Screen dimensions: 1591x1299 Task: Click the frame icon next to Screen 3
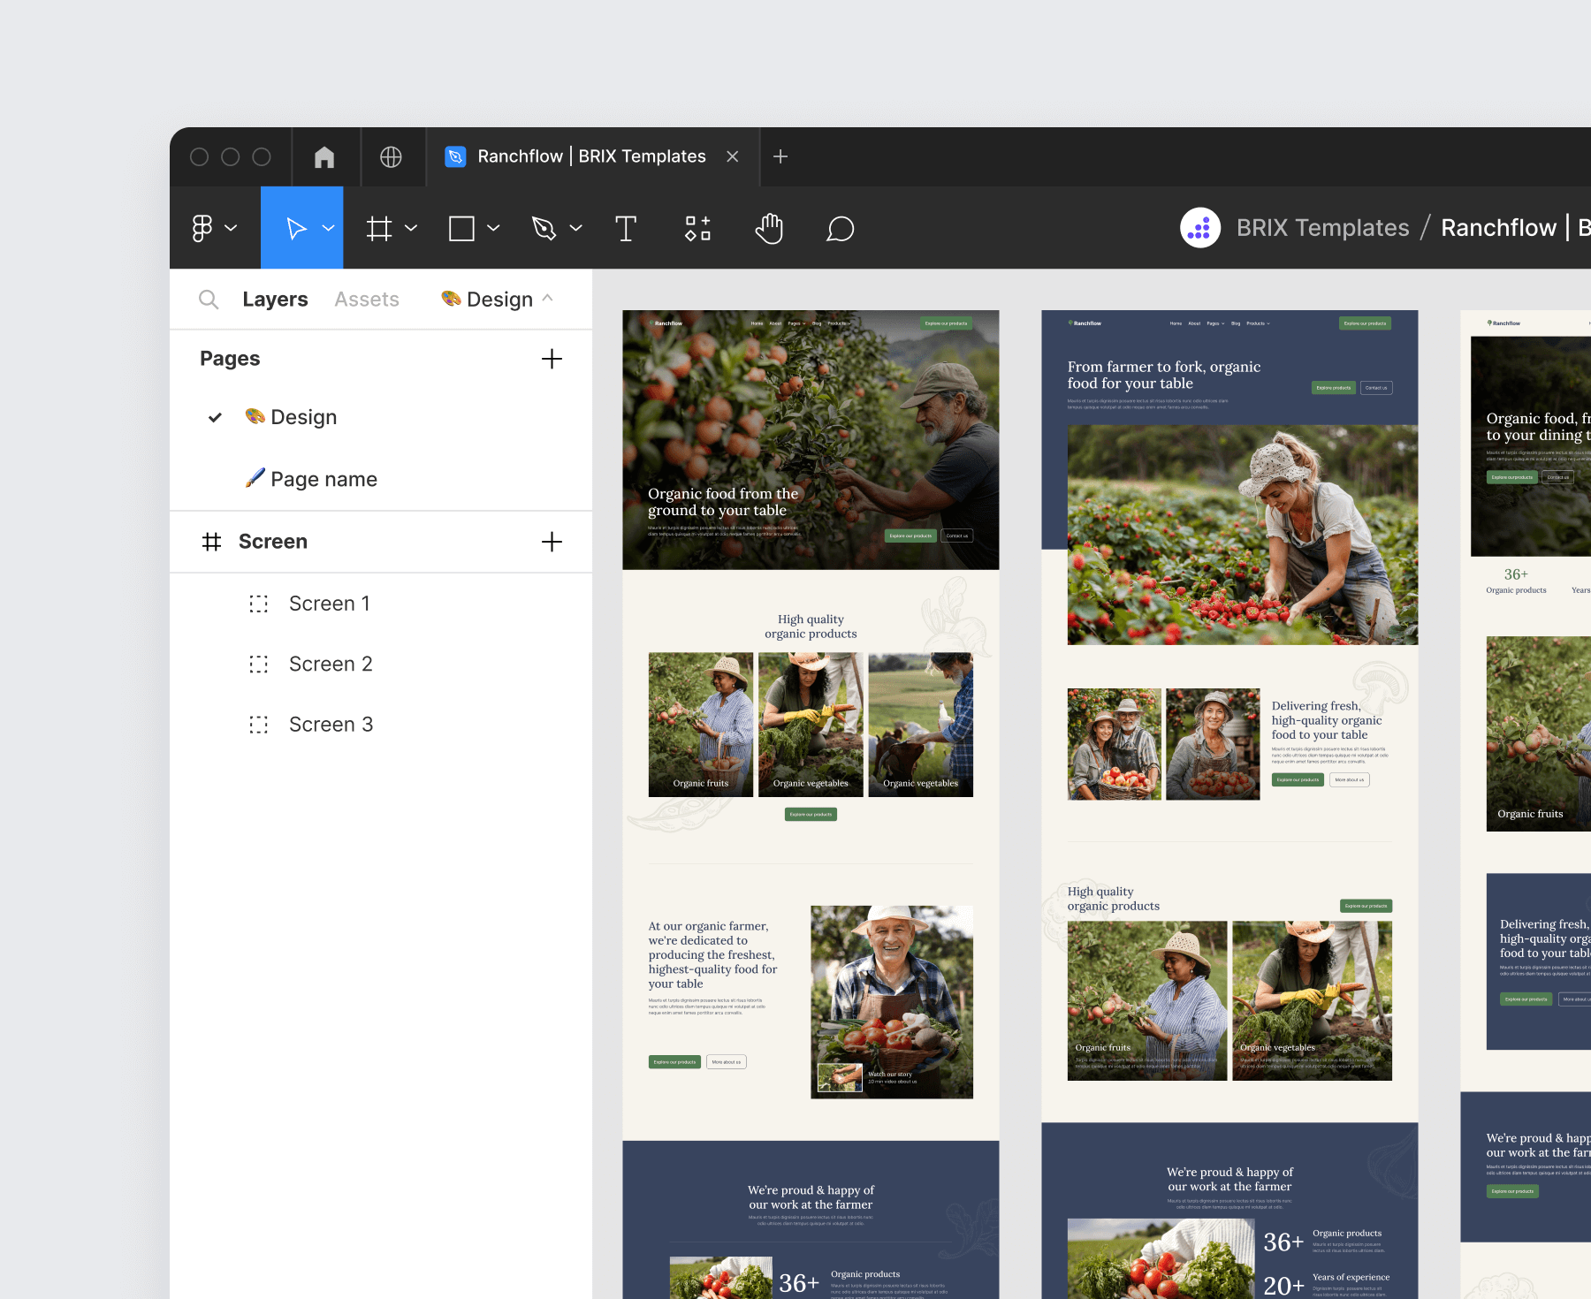(x=258, y=725)
